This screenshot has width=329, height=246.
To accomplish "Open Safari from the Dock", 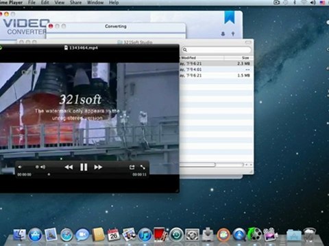I will coord(66,235).
